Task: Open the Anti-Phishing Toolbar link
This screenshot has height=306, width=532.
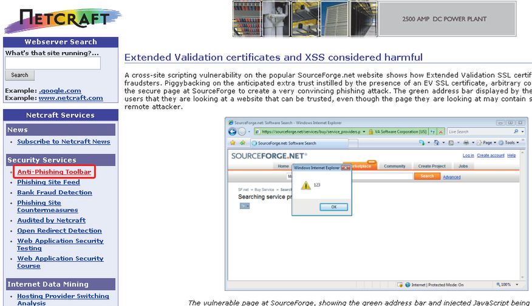Action: pyautogui.click(x=54, y=171)
